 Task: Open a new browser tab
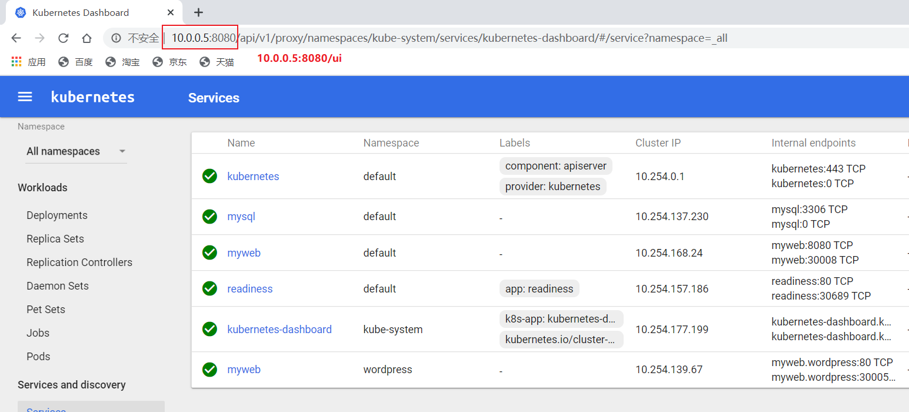point(199,12)
